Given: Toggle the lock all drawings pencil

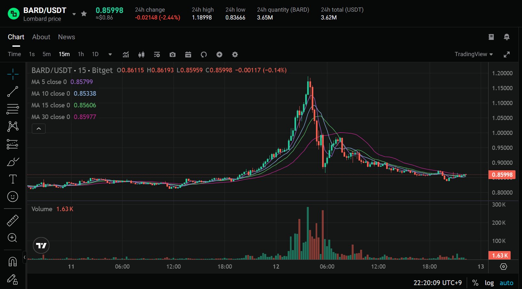Looking at the screenshot, I should pos(13,279).
